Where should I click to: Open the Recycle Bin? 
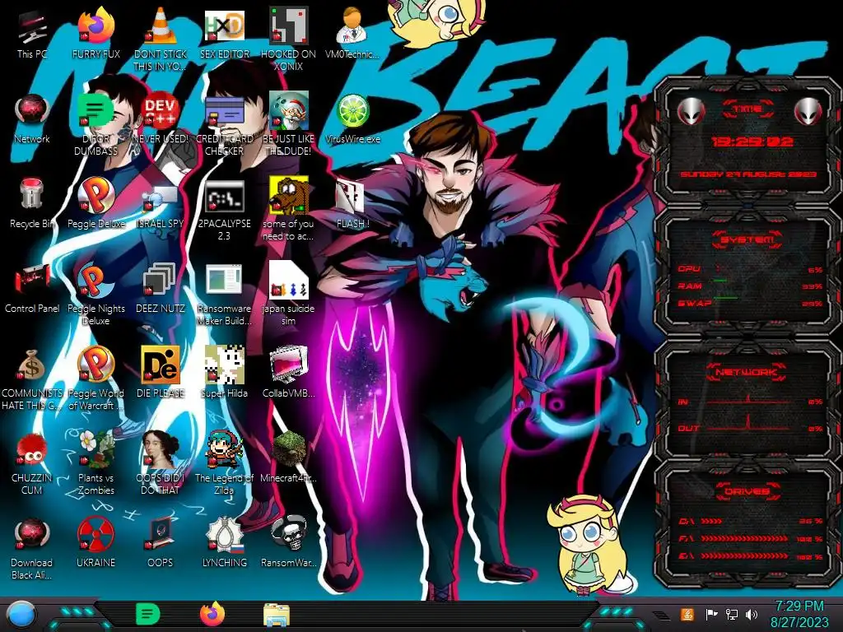tap(32, 203)
